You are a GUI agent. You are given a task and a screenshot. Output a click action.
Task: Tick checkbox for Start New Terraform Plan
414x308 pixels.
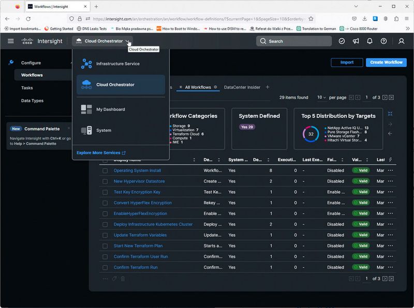tap(105, 246)
